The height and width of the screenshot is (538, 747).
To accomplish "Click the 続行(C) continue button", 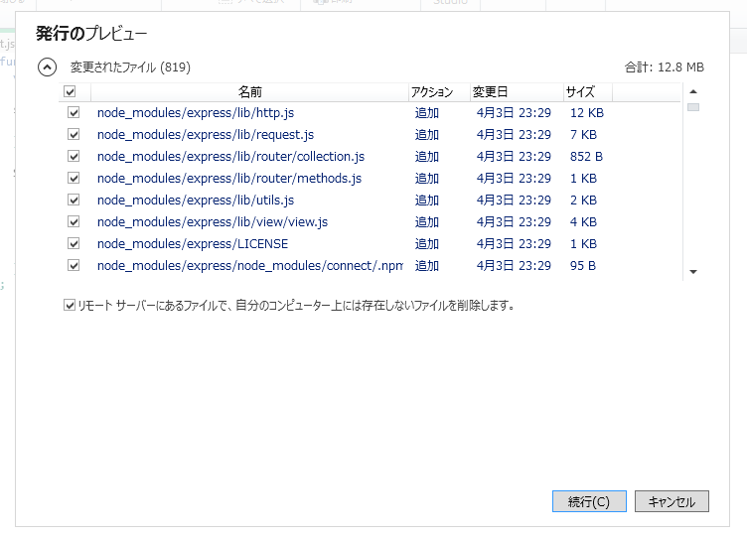I will pyautogui.click(x=589, y=501).
